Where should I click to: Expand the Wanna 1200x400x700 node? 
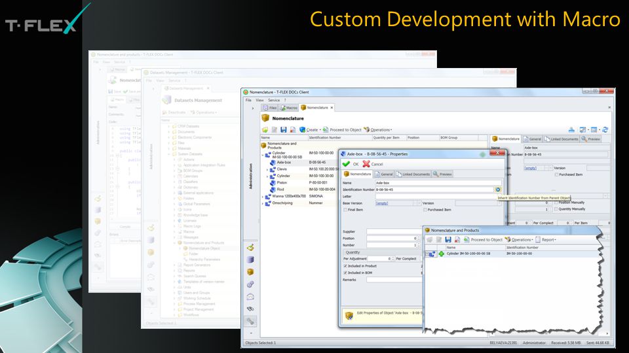[x=263, y=197]
